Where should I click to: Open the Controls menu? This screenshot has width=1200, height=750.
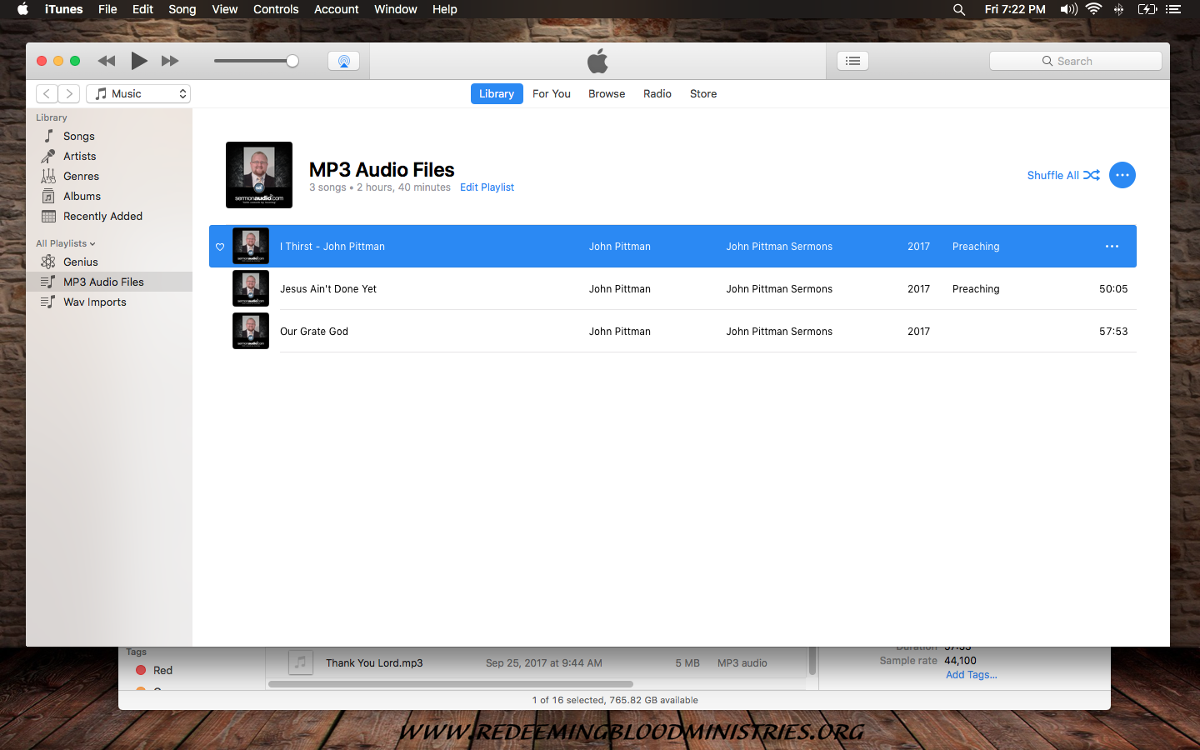276,9
